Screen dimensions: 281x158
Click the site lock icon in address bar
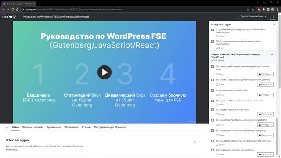pos(23,9)
